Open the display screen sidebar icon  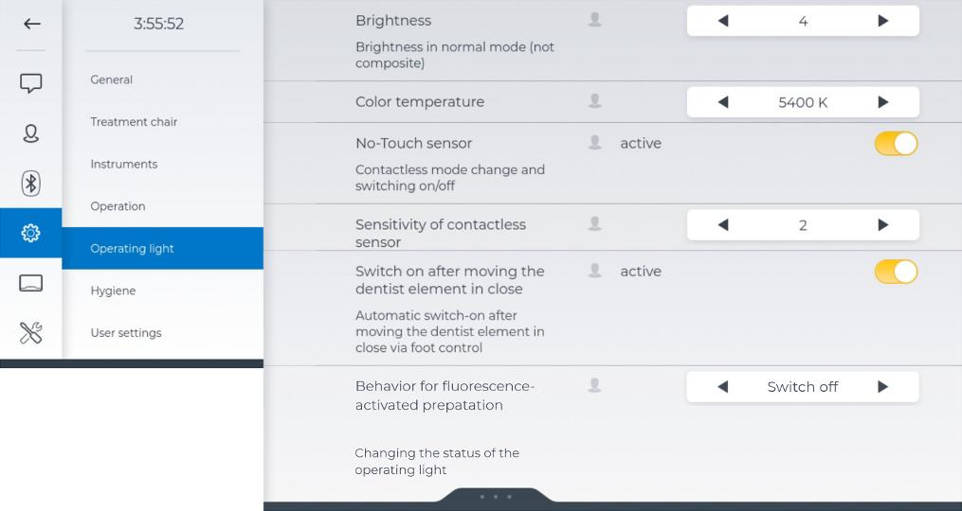pyautogui.click(x=31, y=283)
